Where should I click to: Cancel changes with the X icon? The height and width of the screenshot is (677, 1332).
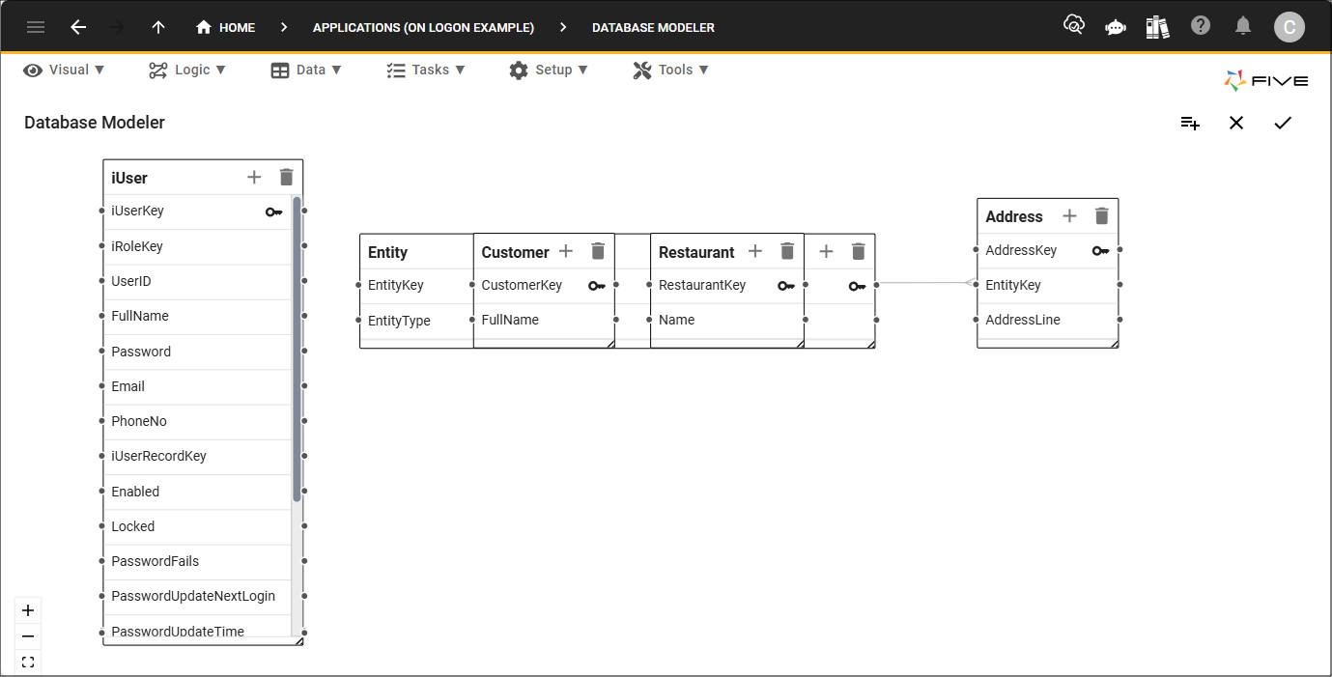(1236, 123)
